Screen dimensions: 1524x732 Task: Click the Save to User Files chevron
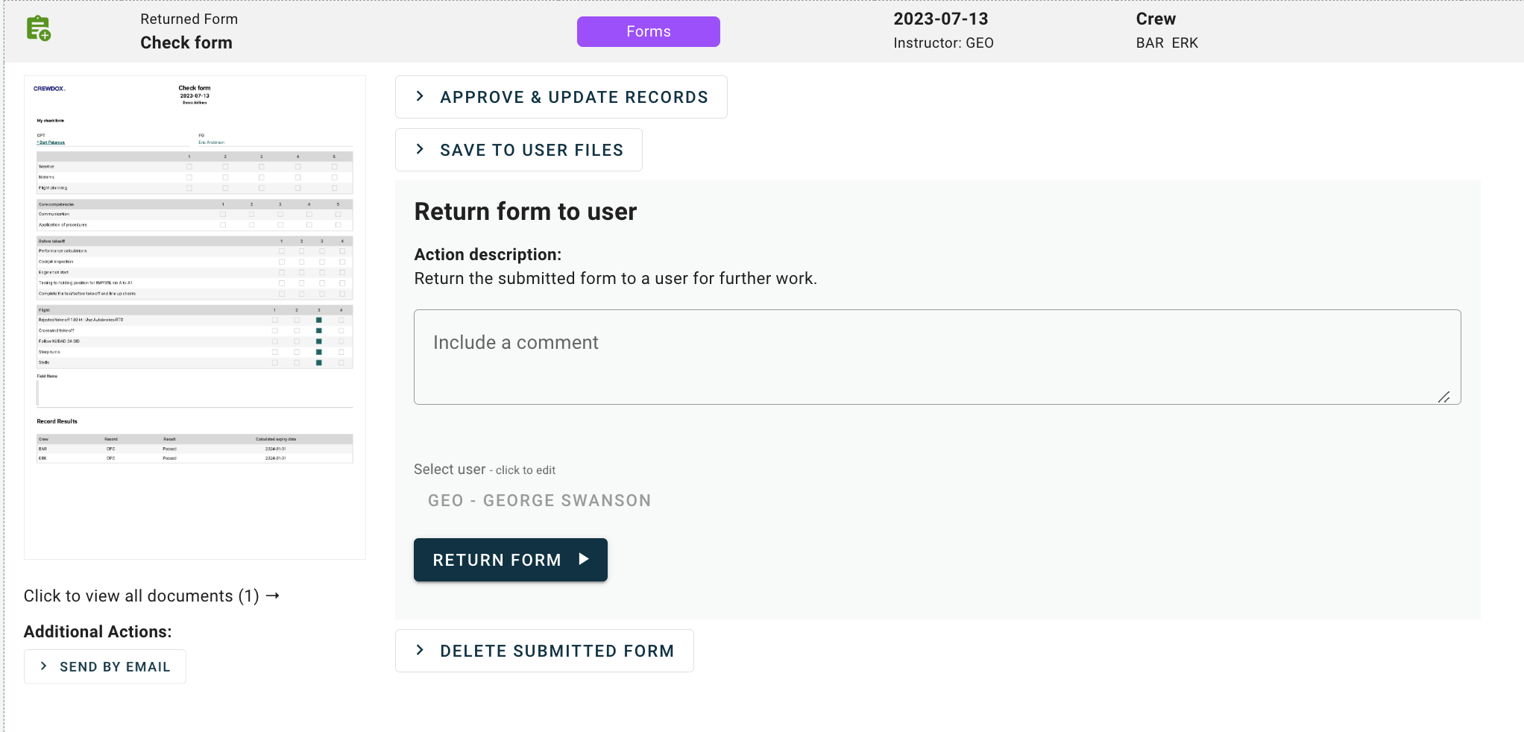420,149
